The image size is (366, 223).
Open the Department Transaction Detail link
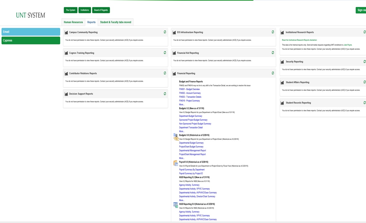[x=191, y=127]
